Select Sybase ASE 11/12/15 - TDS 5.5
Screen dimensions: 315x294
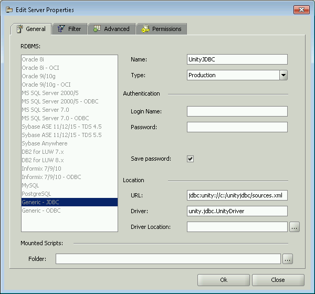[x=69, y=135]
